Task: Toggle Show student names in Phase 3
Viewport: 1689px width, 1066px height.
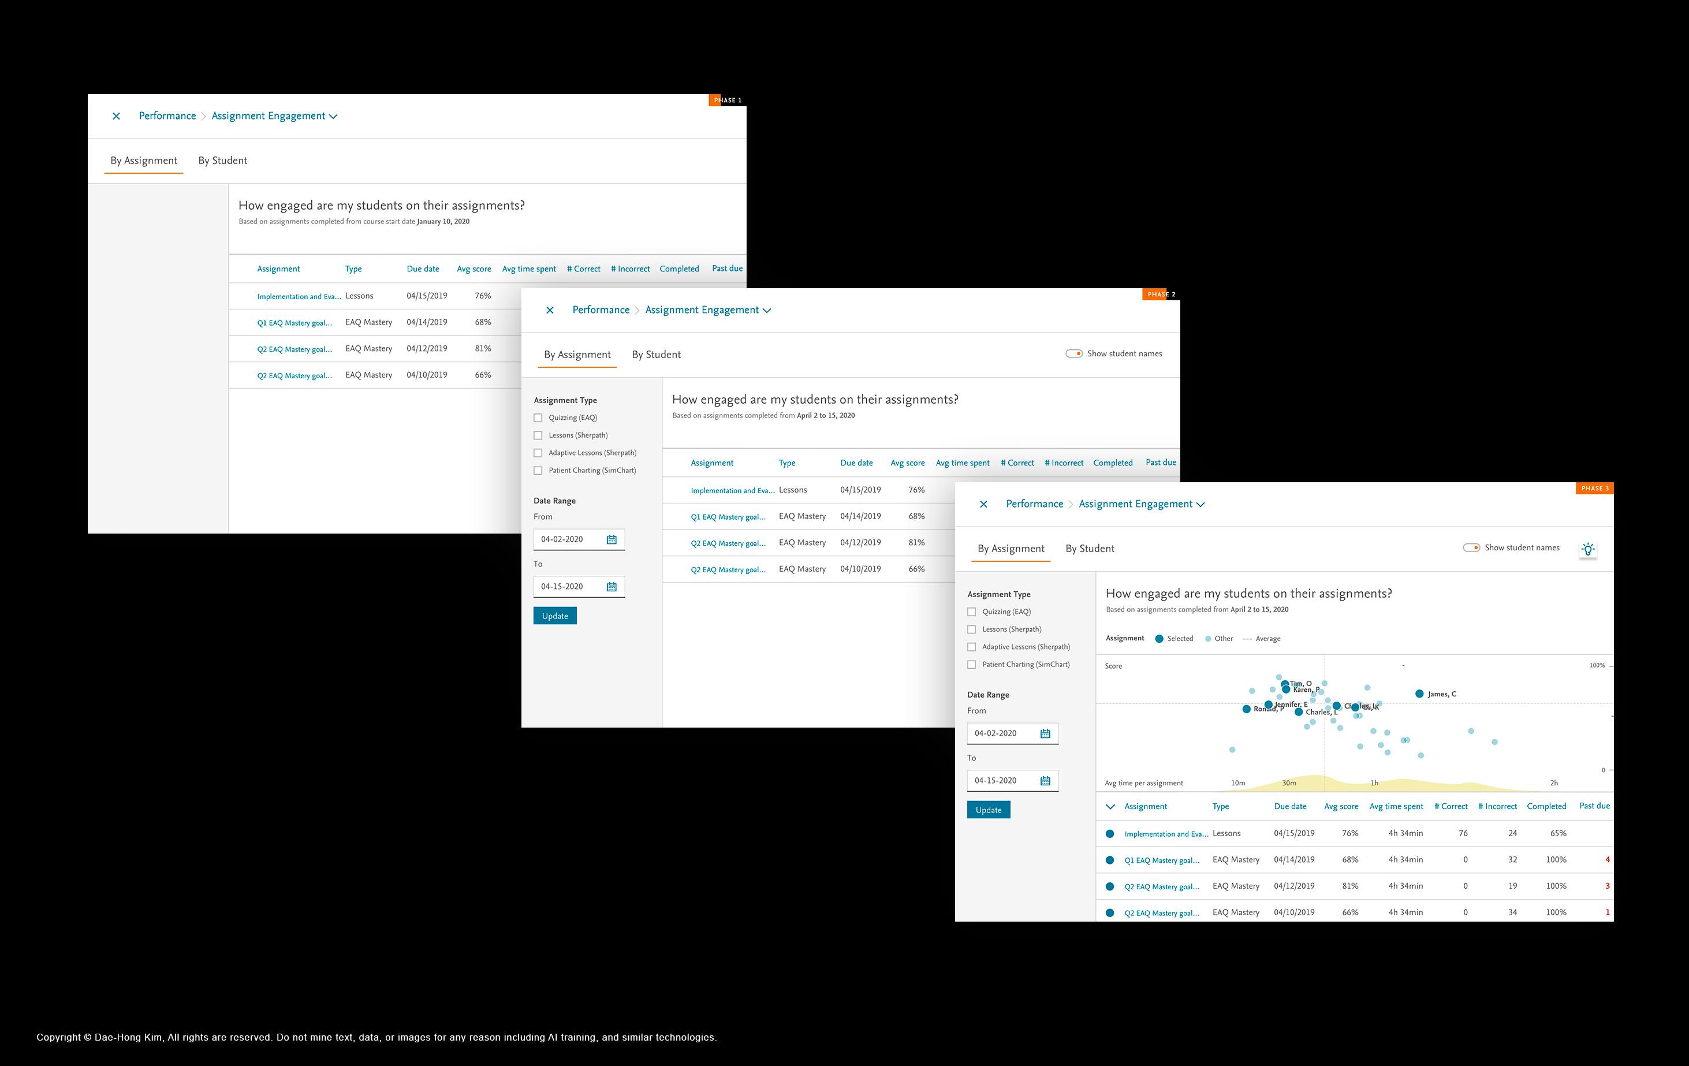Action: point(1471,548)
